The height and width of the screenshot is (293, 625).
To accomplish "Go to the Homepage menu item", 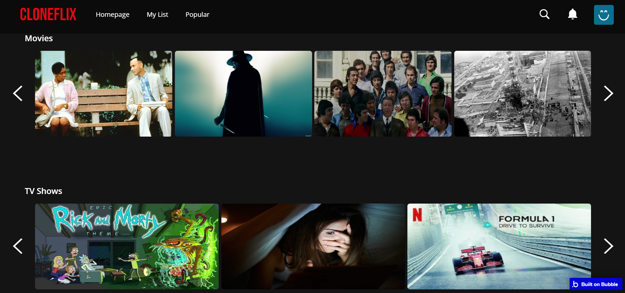I will pyautogui.click(x=112, y=15).
